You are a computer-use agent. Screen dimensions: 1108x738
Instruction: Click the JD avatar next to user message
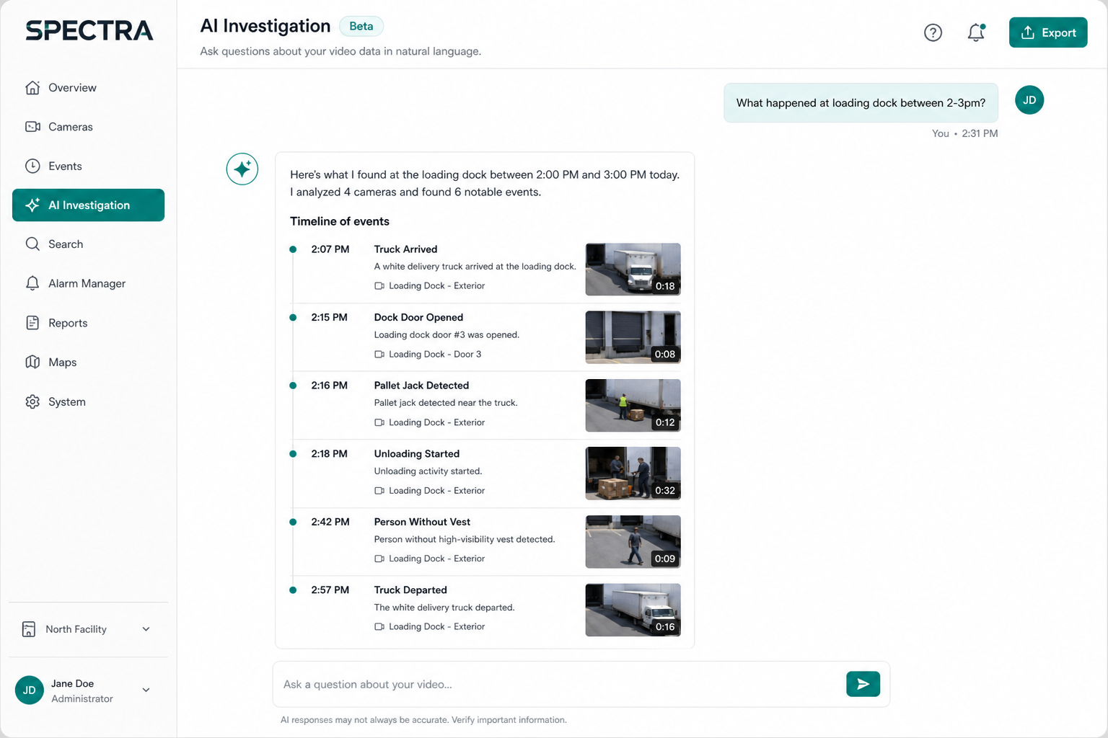pos(1029,100)
